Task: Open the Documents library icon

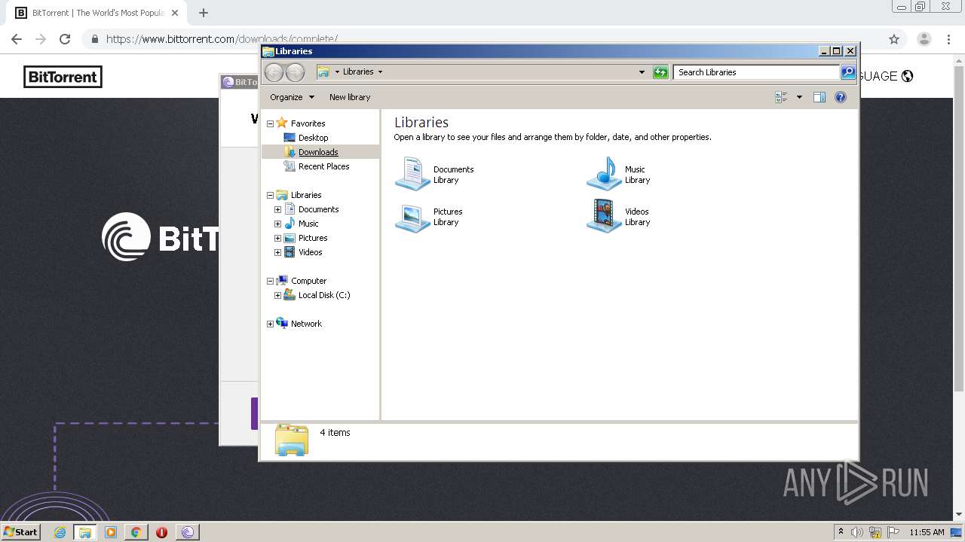Action: pos(412,174)
